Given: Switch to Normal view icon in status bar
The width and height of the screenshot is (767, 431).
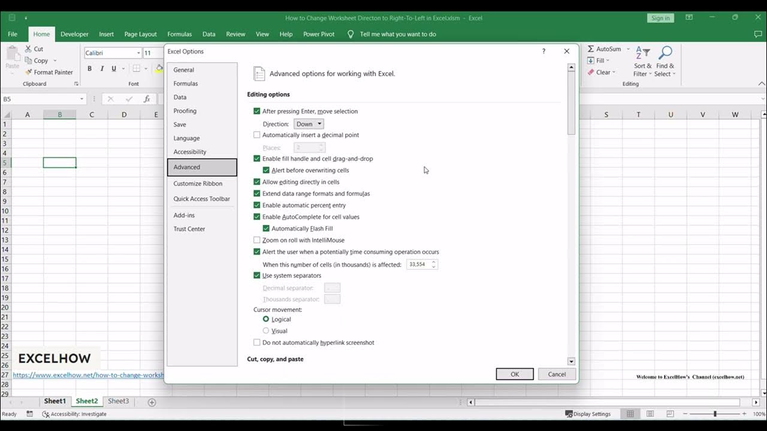Looking at the screenshot, I should click(630, 414).
